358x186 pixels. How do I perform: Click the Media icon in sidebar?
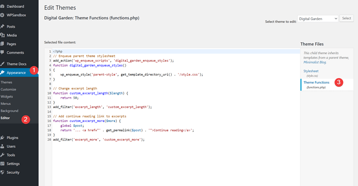pos(2,35)
